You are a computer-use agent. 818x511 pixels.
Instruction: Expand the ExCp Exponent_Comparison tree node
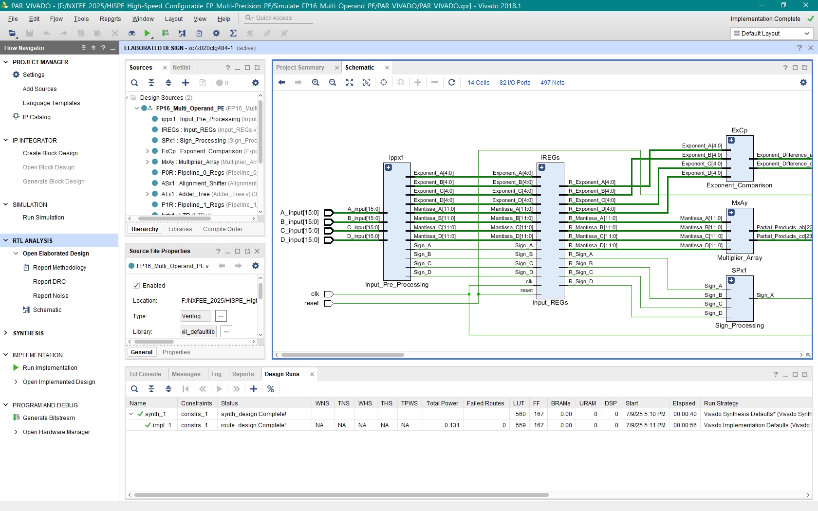point(148,151)
